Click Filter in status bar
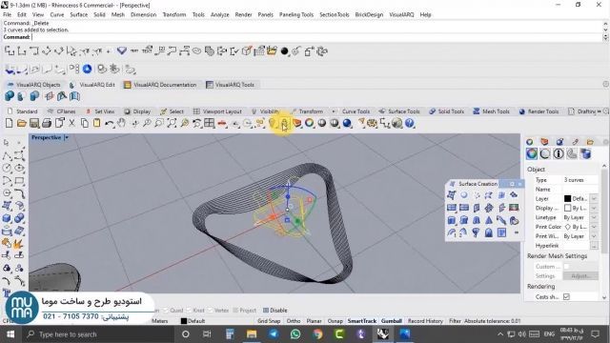The height and width of the screenshot is (343, 610). coord(455,321)
